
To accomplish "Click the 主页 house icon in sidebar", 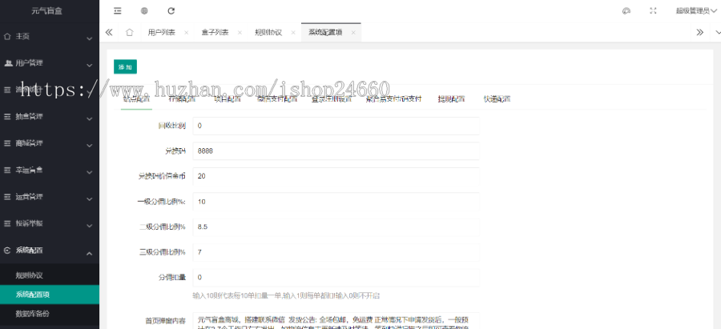I will point(7,36).
